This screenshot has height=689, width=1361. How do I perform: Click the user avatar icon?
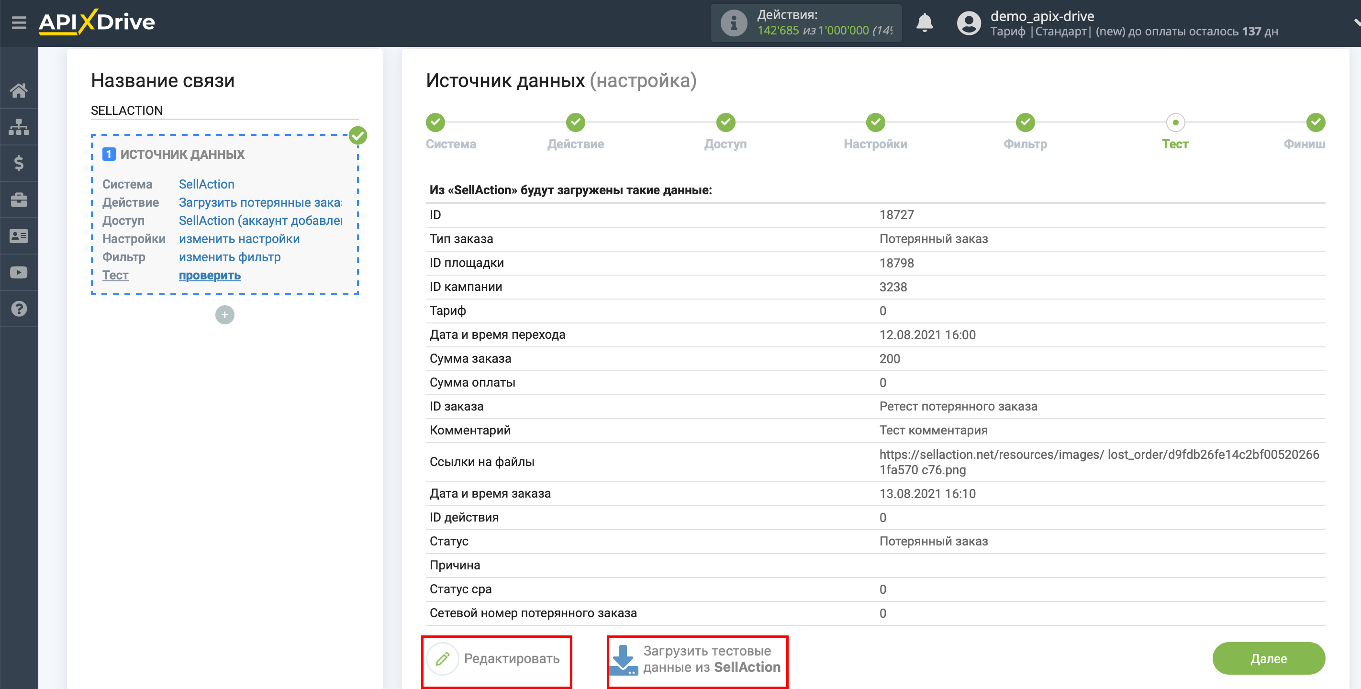pos(969,23)
